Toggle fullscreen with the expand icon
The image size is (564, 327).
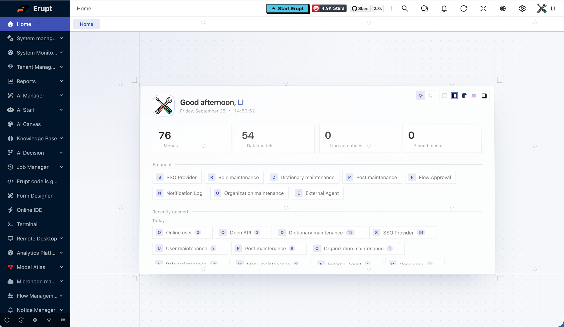pyautogui.click(x=483, y=8)
